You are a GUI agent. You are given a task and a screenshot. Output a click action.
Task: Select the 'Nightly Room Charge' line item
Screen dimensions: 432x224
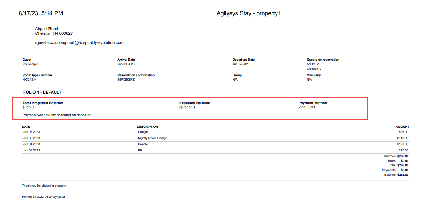[x=152, y=138]
